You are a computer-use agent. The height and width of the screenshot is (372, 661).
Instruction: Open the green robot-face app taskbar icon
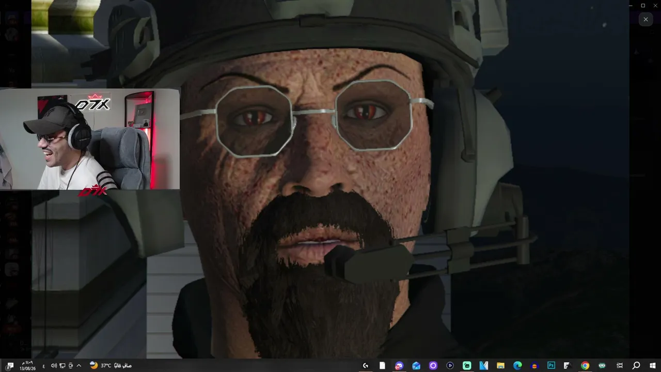pyautogui.click(x=602, y=365)
